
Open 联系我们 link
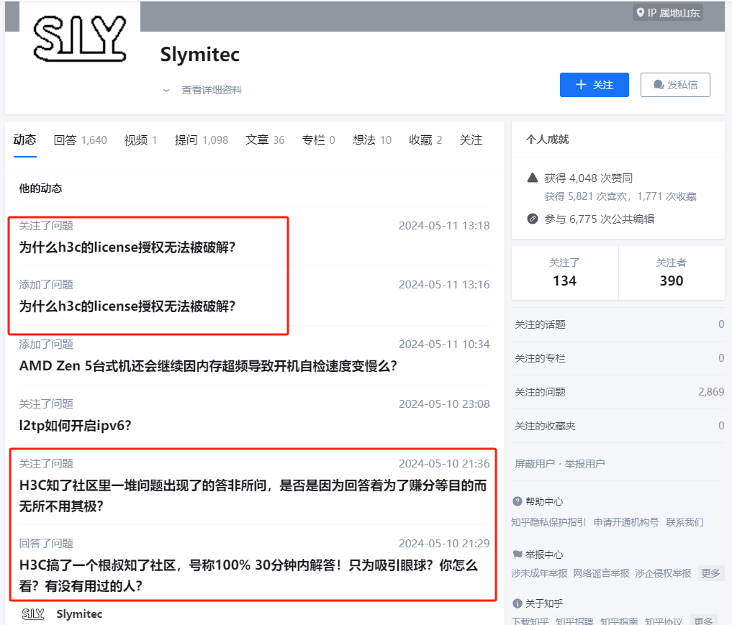pos(684,522)
